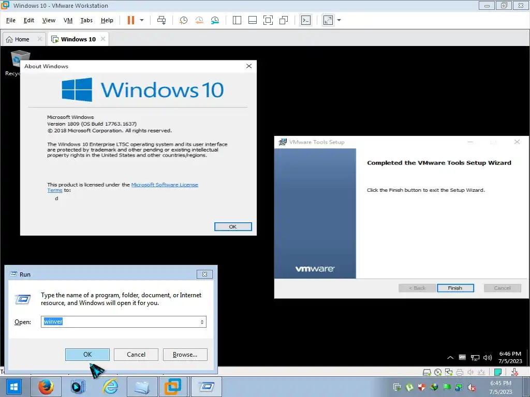Open the snapshot manager icon

point(215,20)
